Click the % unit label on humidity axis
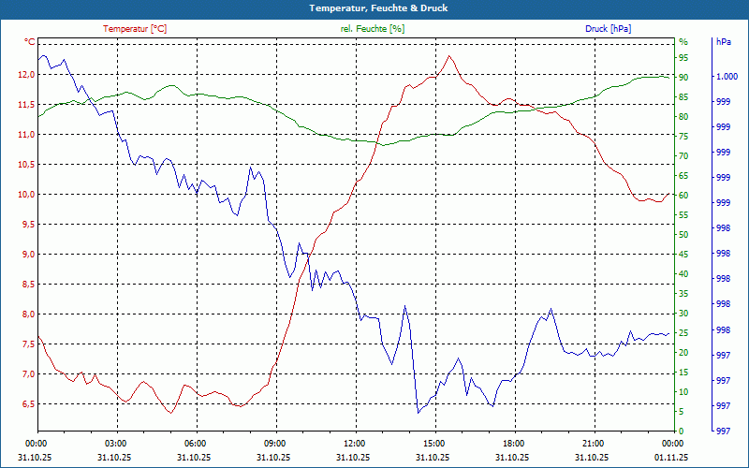Image resolution: width=749 pixels, height=468 pixels. (x=683, y=42)
